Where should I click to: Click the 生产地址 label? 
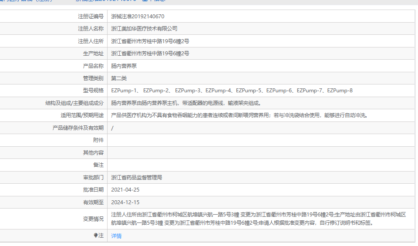(x=93, y=54)
